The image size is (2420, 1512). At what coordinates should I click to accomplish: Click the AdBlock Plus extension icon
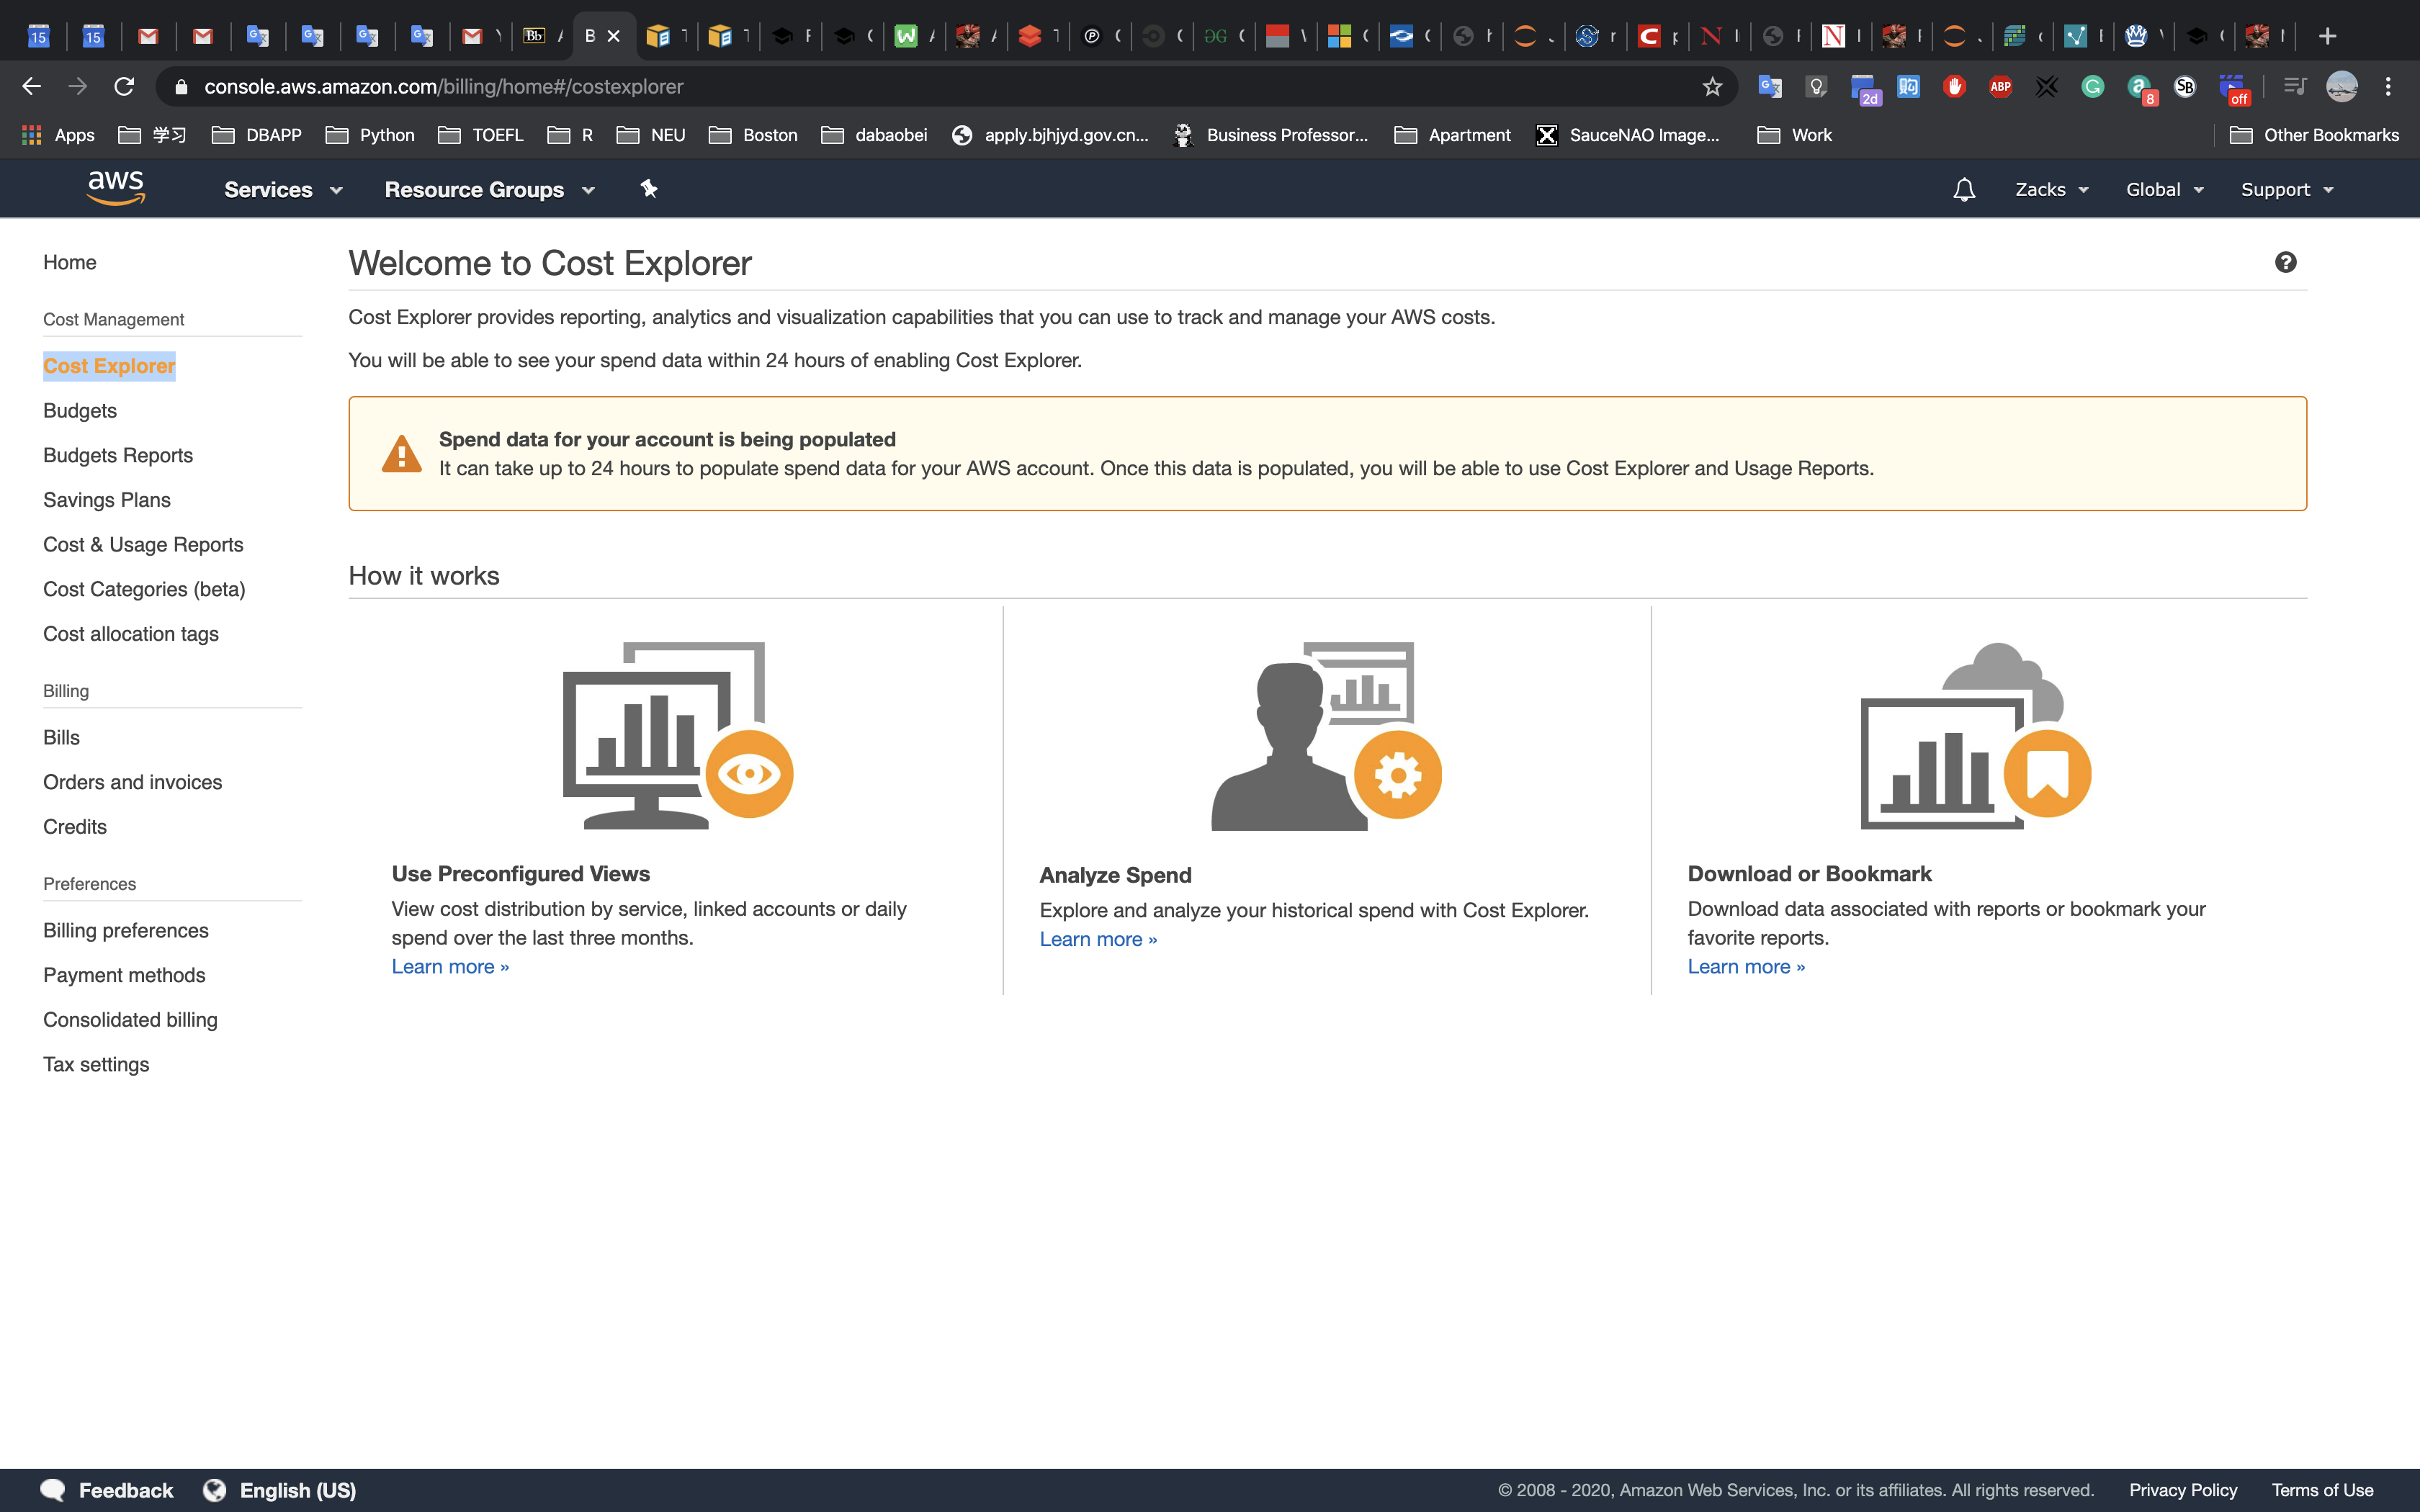click(2000, 87)
